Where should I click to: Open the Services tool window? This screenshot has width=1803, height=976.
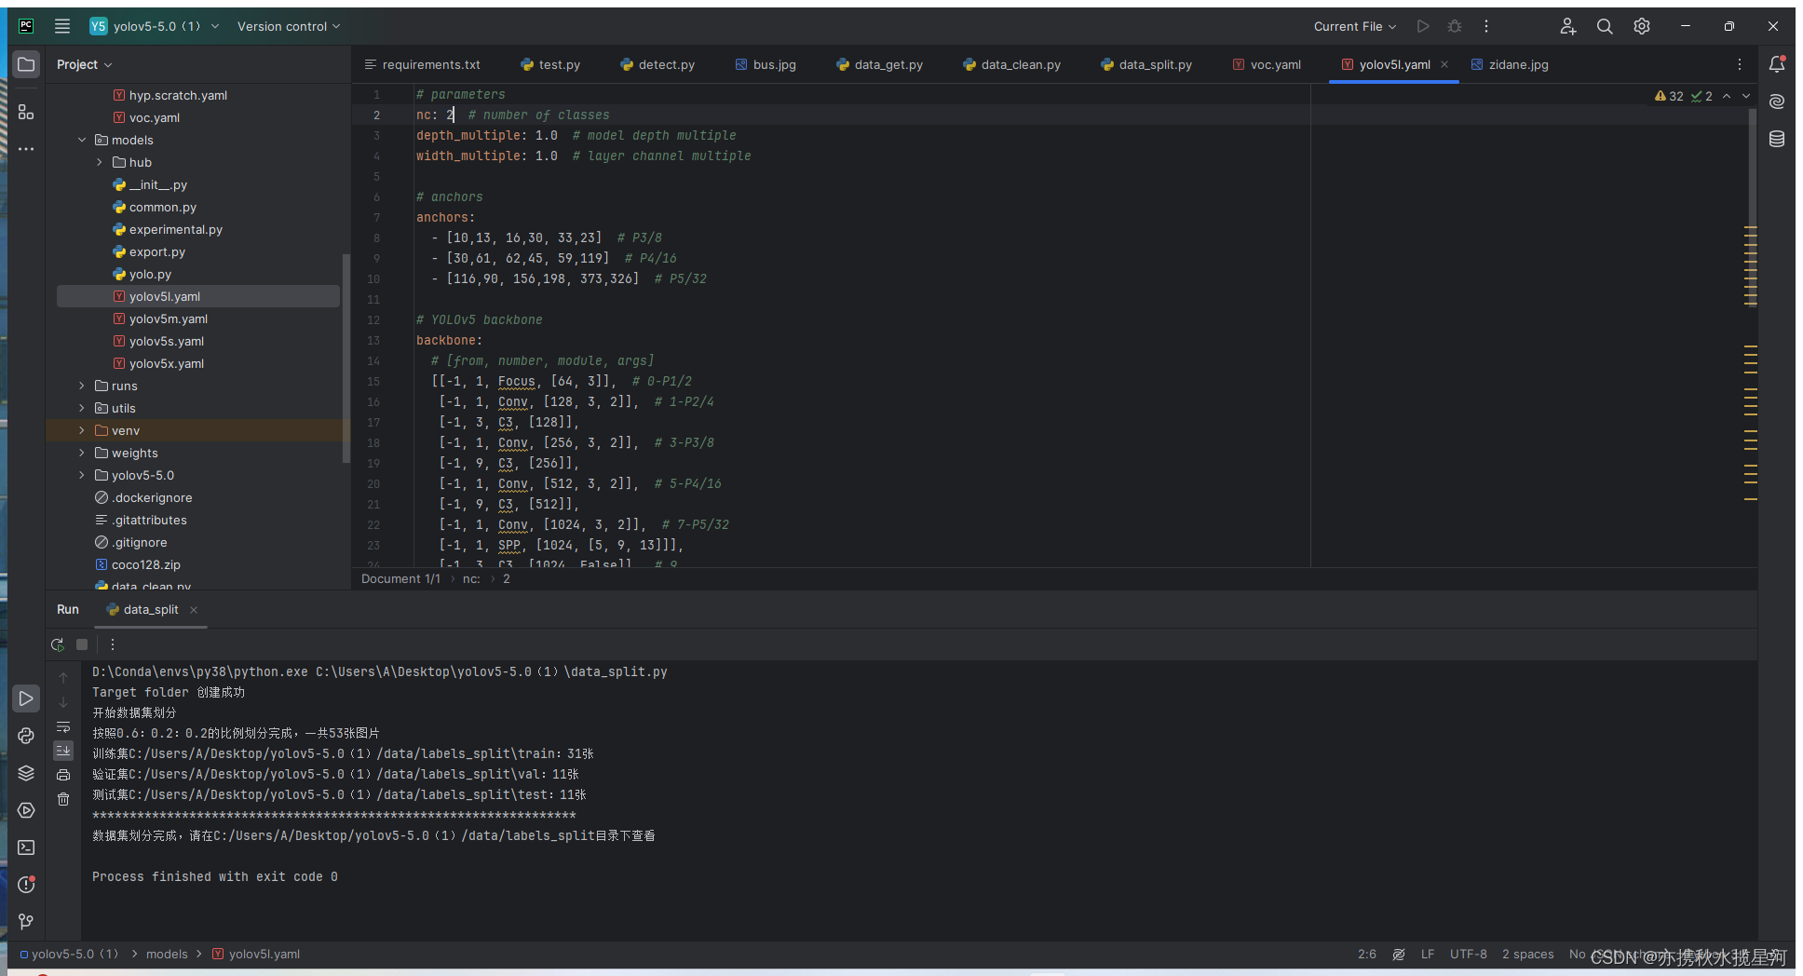[26, 810]
